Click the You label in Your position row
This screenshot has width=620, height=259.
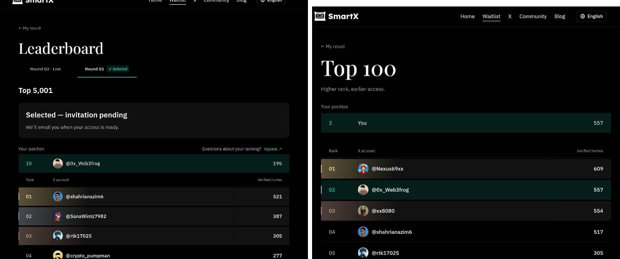coord(362,123)
